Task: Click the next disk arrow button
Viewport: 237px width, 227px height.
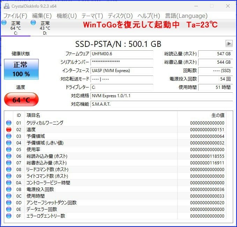Action: pyautogui.click(x=229, y=44)
